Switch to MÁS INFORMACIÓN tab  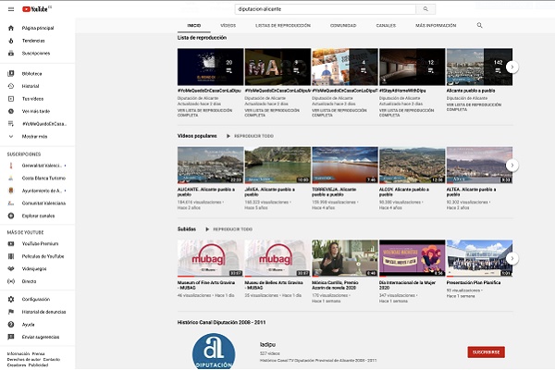[x=436, y=26]
